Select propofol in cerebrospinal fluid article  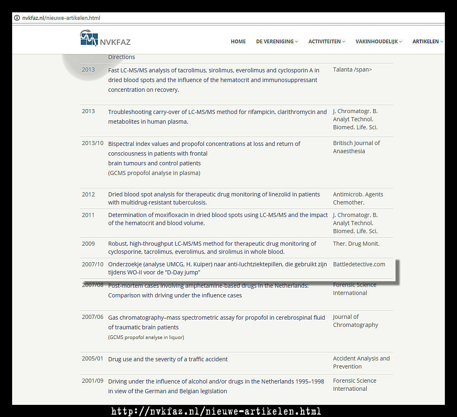pos(216,322)
